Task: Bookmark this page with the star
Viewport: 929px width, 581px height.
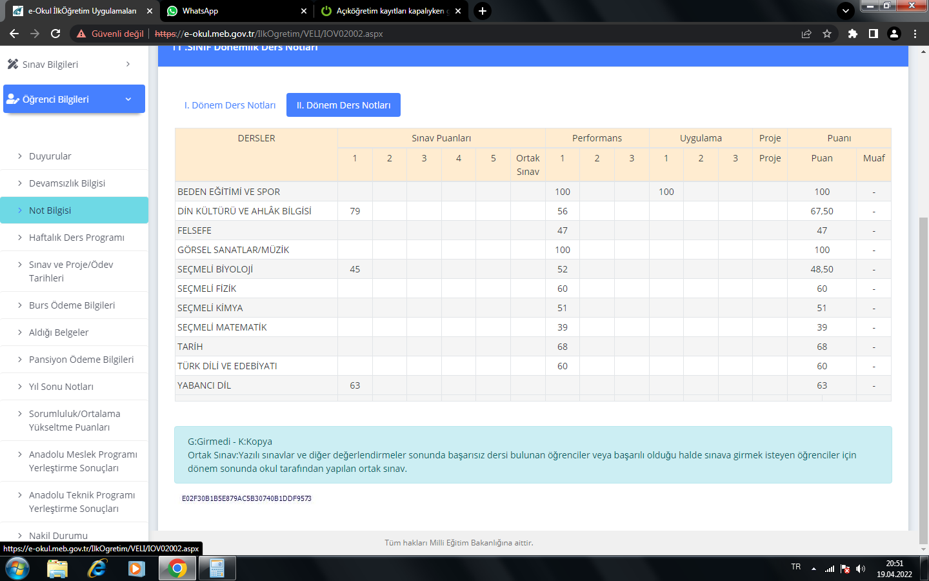Action: point(827,34)
